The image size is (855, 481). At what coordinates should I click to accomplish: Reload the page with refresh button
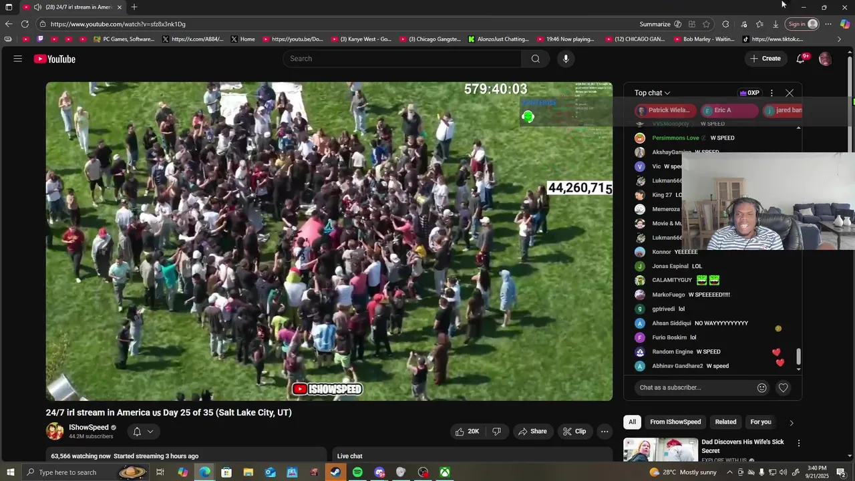pyautogui.click(x=25, y=24)
